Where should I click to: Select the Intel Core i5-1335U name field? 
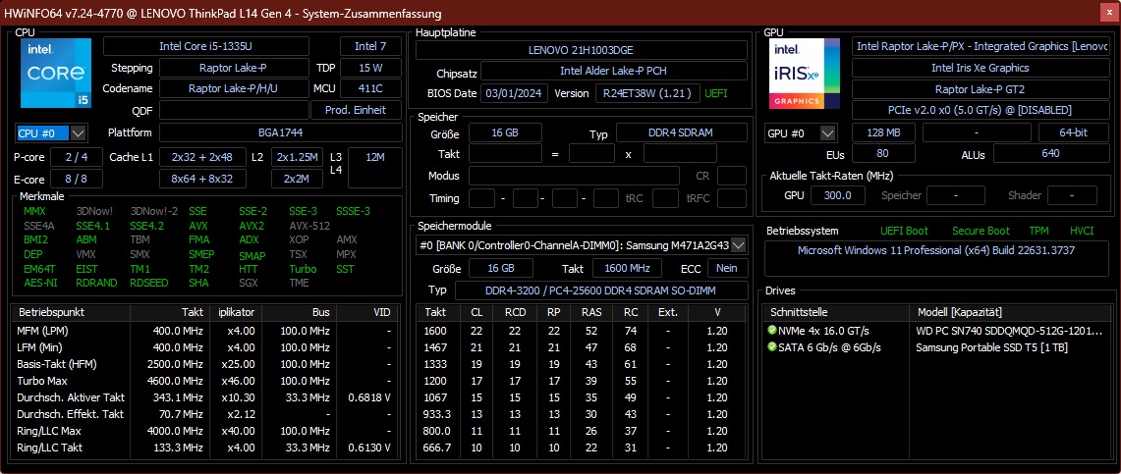(206, 46)
